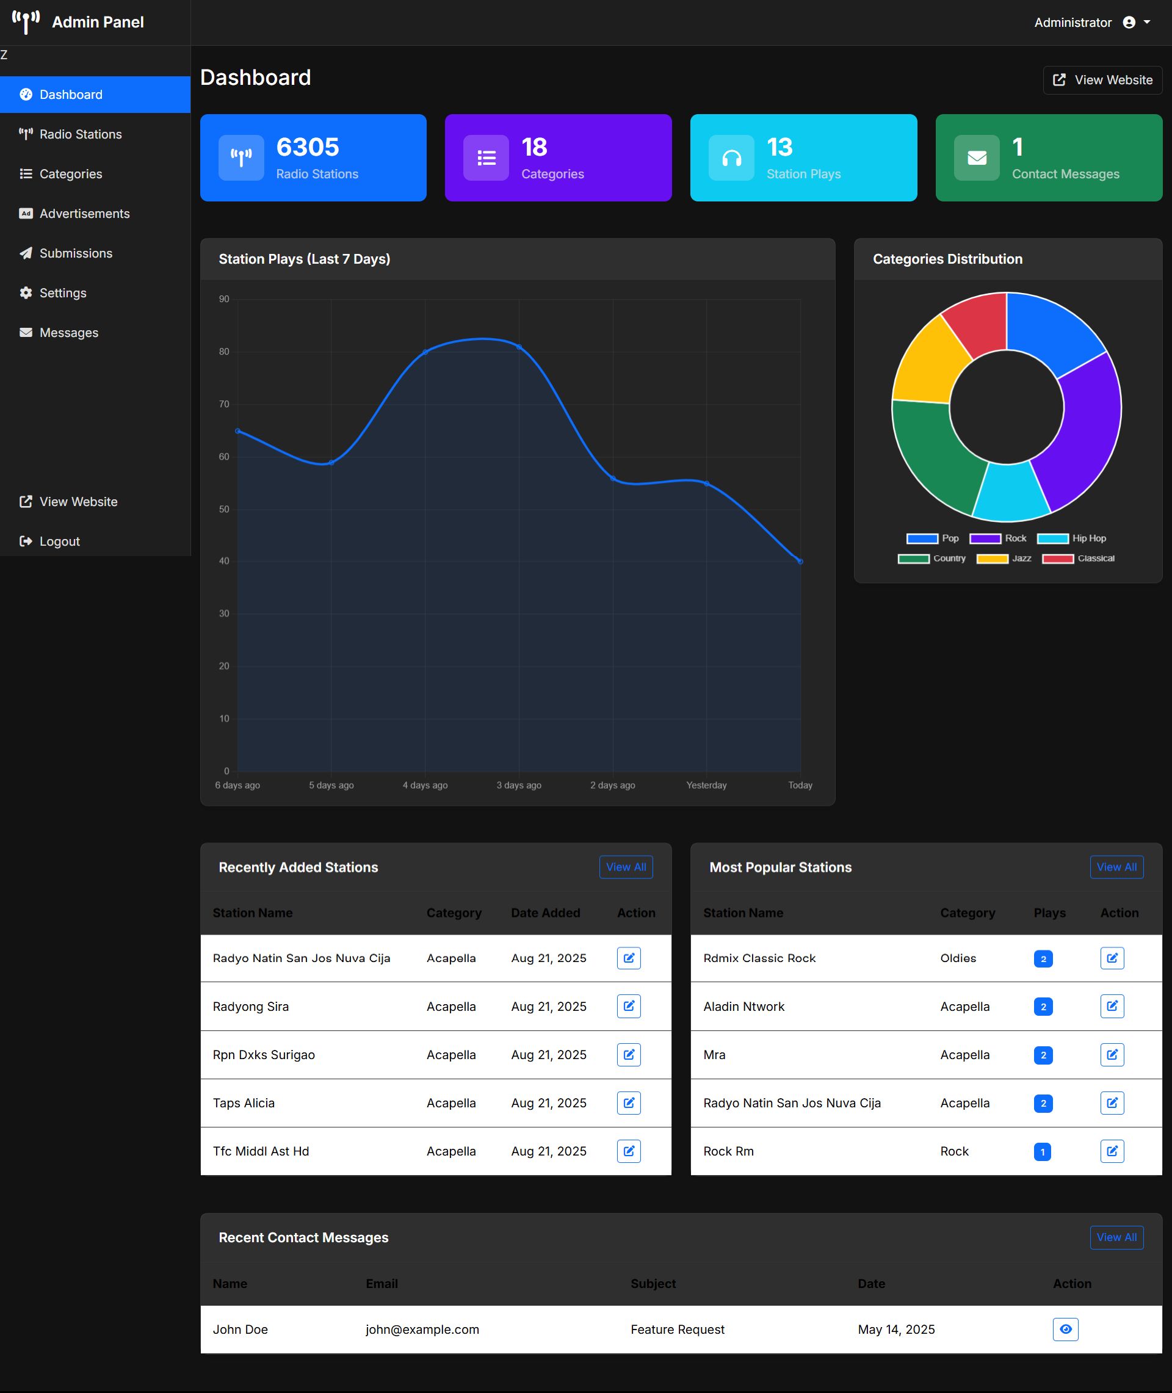Go to Advertisements in the sidebar
The width and height of the screenshot is (1172, 1393).
coord(84,214)
